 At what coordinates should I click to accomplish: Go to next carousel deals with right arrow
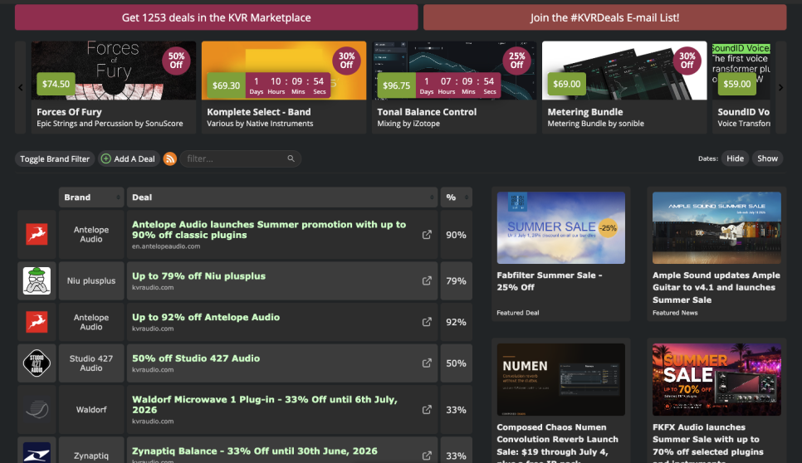tap(780, 87)
